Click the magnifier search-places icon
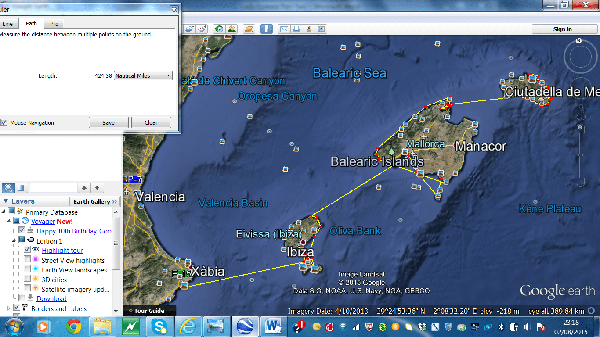600x337 pixels. coord(8,188)
